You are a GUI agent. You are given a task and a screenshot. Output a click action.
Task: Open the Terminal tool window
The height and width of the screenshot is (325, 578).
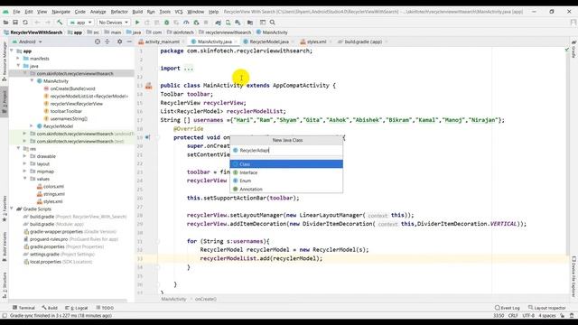(x=23, y=308)
